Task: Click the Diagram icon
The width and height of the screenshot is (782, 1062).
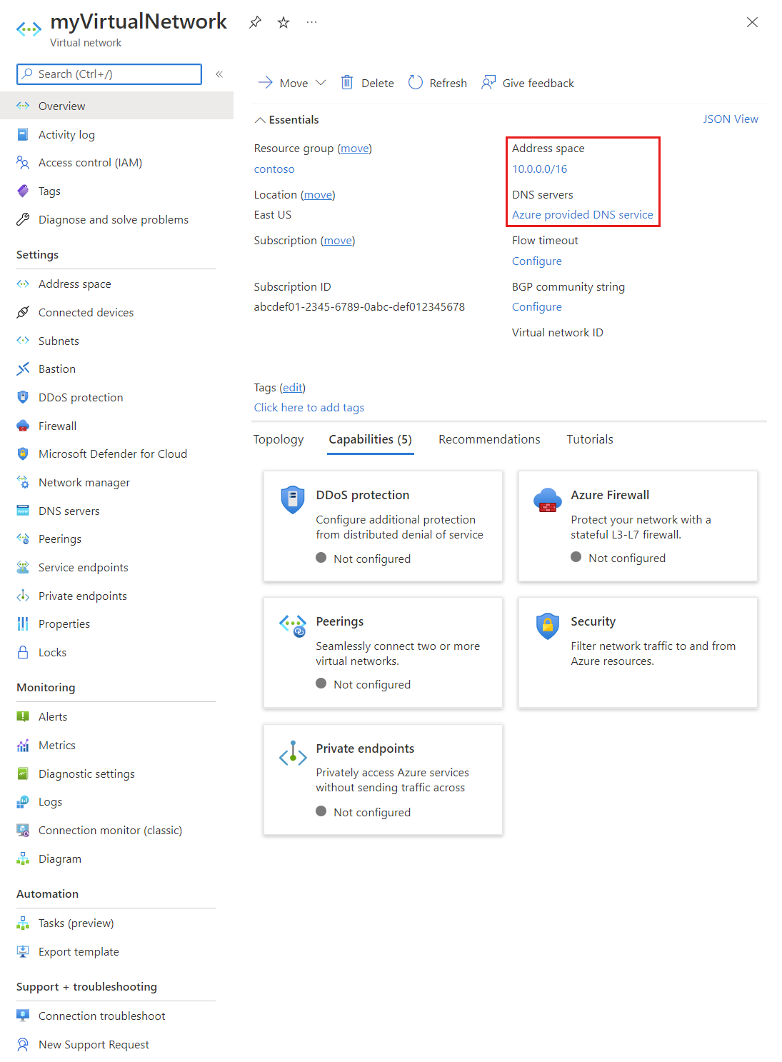Action: [23, 859]
